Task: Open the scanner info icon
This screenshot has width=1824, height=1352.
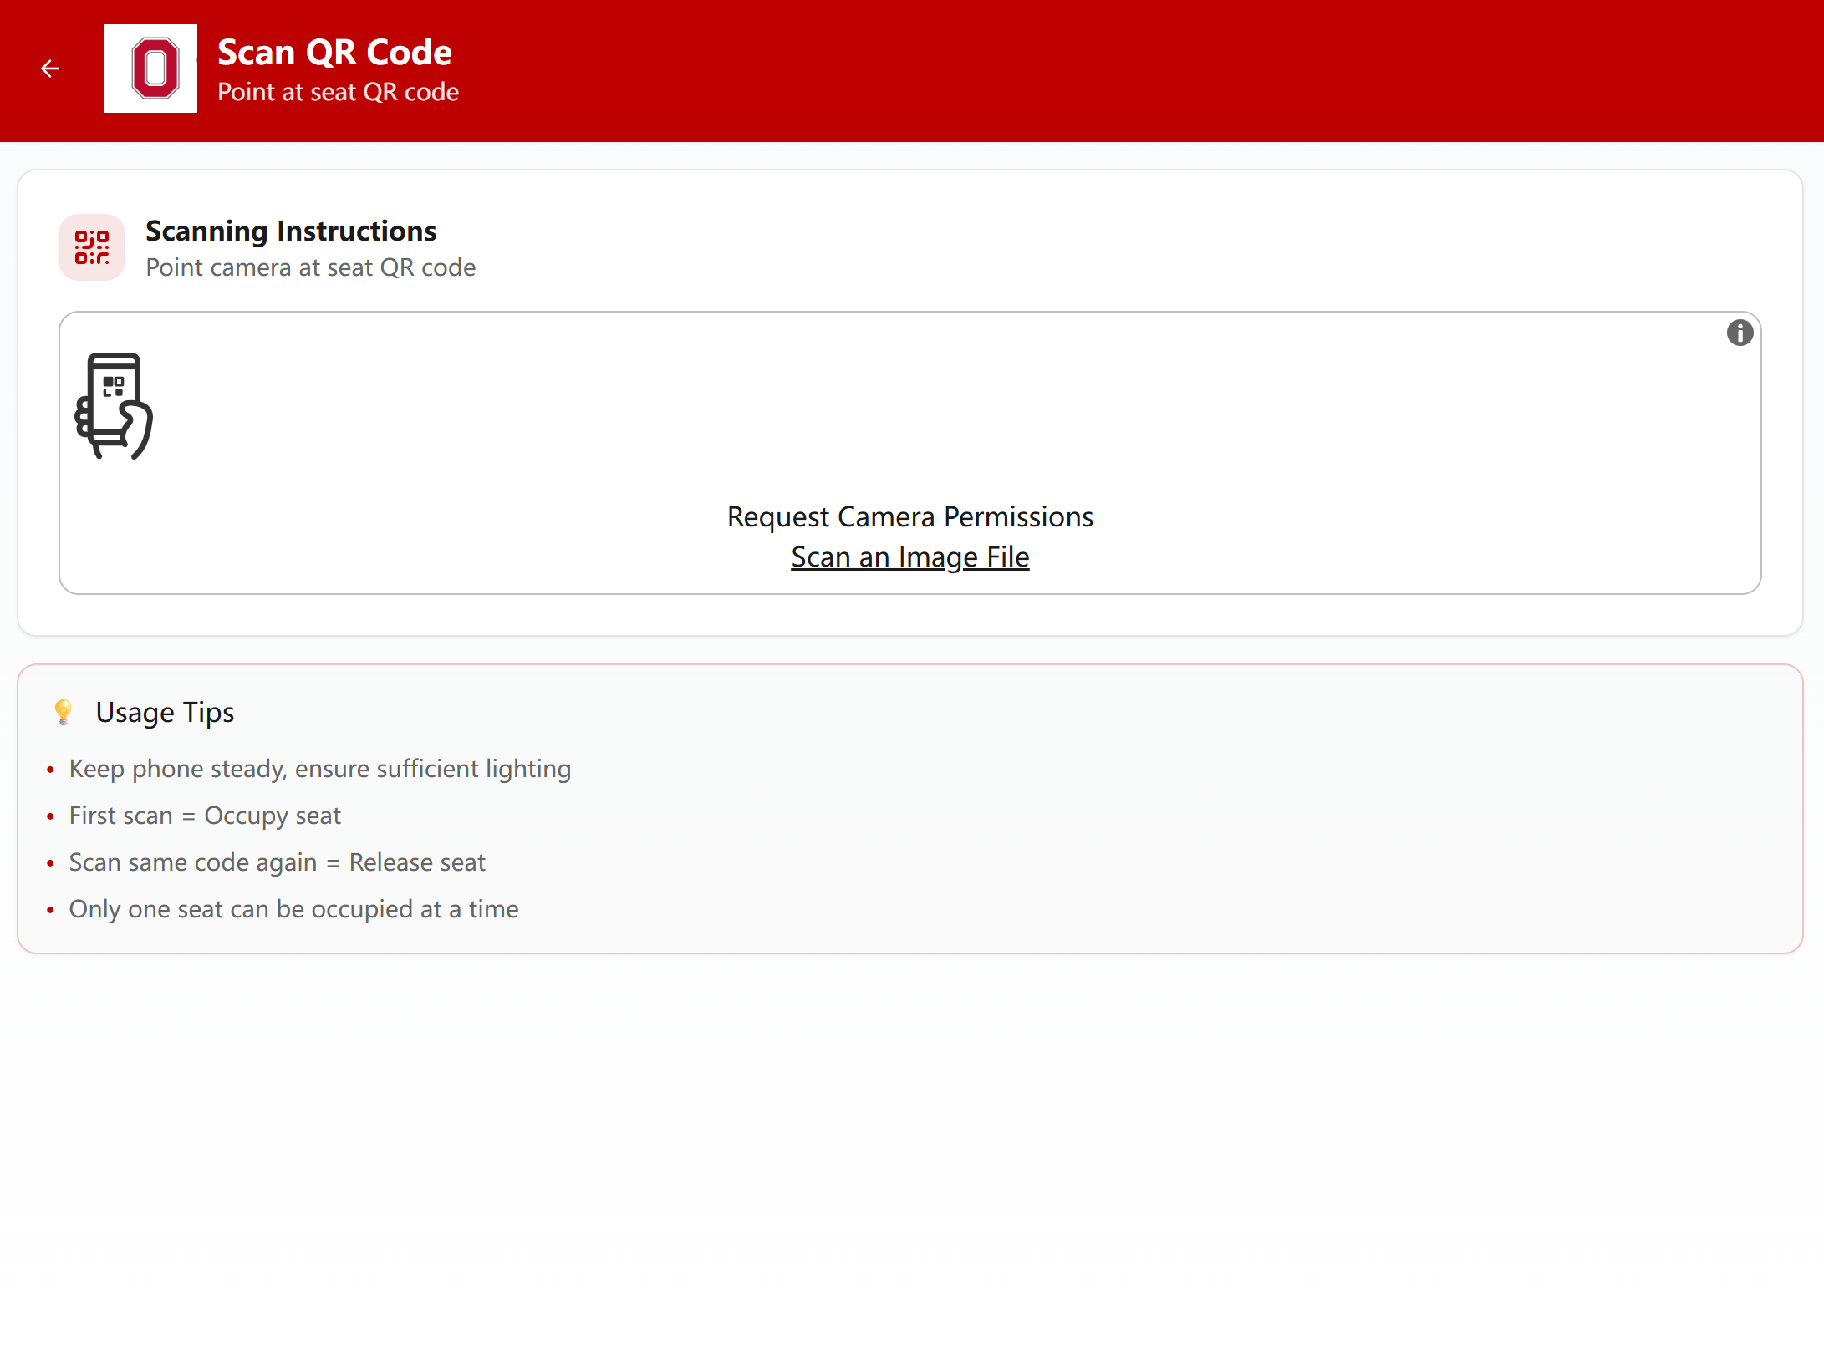Action: pyautogui.click(x=1740, y=333)
